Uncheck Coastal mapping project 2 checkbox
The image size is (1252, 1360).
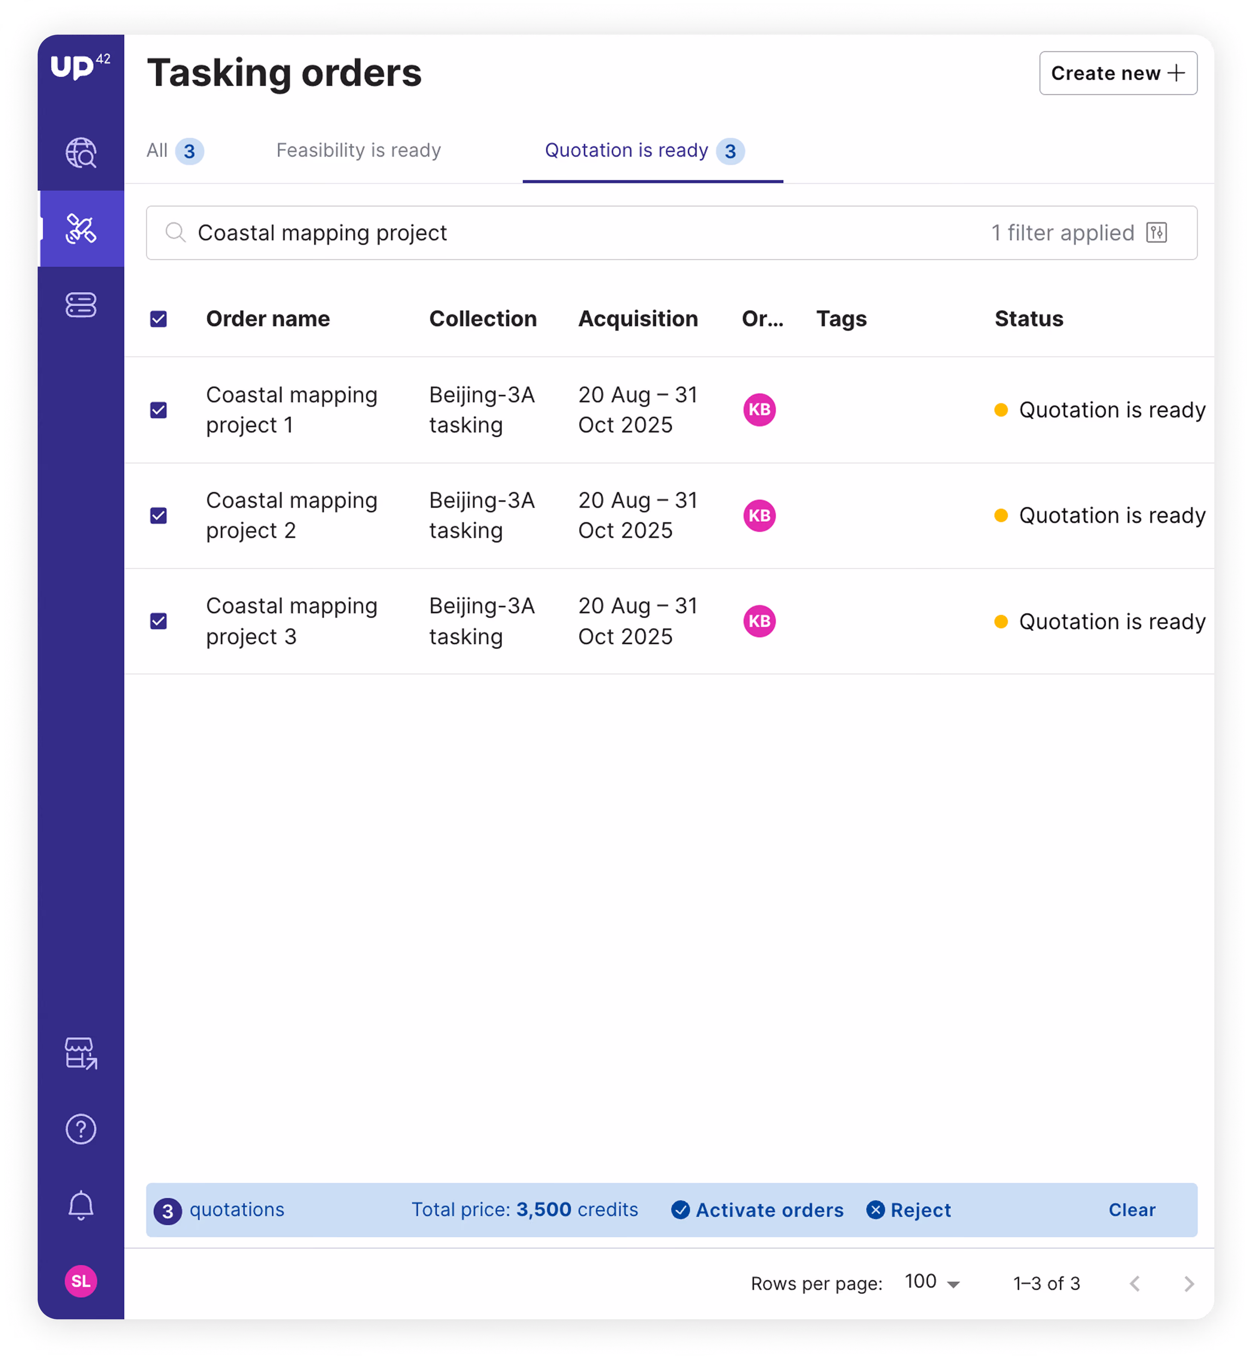pyautogui.click(x=159, y=516)
